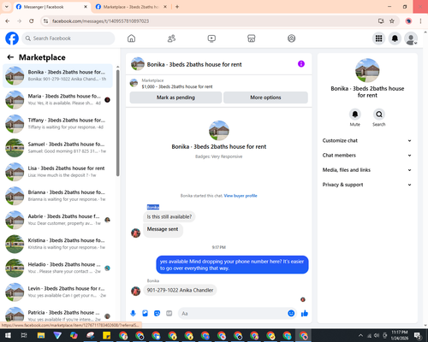Open the Video (Watch) icon
The width and height of the screenshot is (428, 342).
point(211,38)
